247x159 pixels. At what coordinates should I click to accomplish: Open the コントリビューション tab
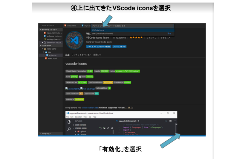[81, 55]
